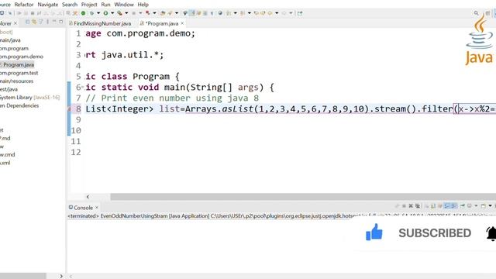Select com.program.demo package in Explorer
Viewport: 496px width, 279px height.
pos(22,57)
